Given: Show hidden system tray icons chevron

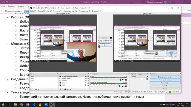Looking at the screenshot, I should click(161, 105).
